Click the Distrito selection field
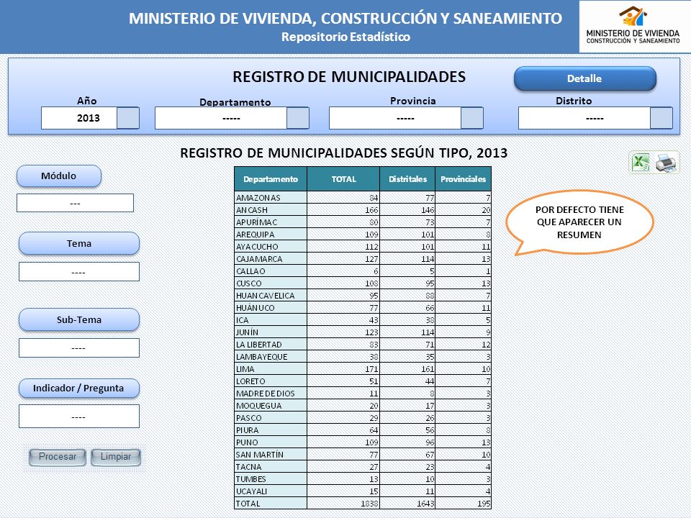The height and width of the screenshot is (518, 691). pyautogui.click(x=584, y=118)
